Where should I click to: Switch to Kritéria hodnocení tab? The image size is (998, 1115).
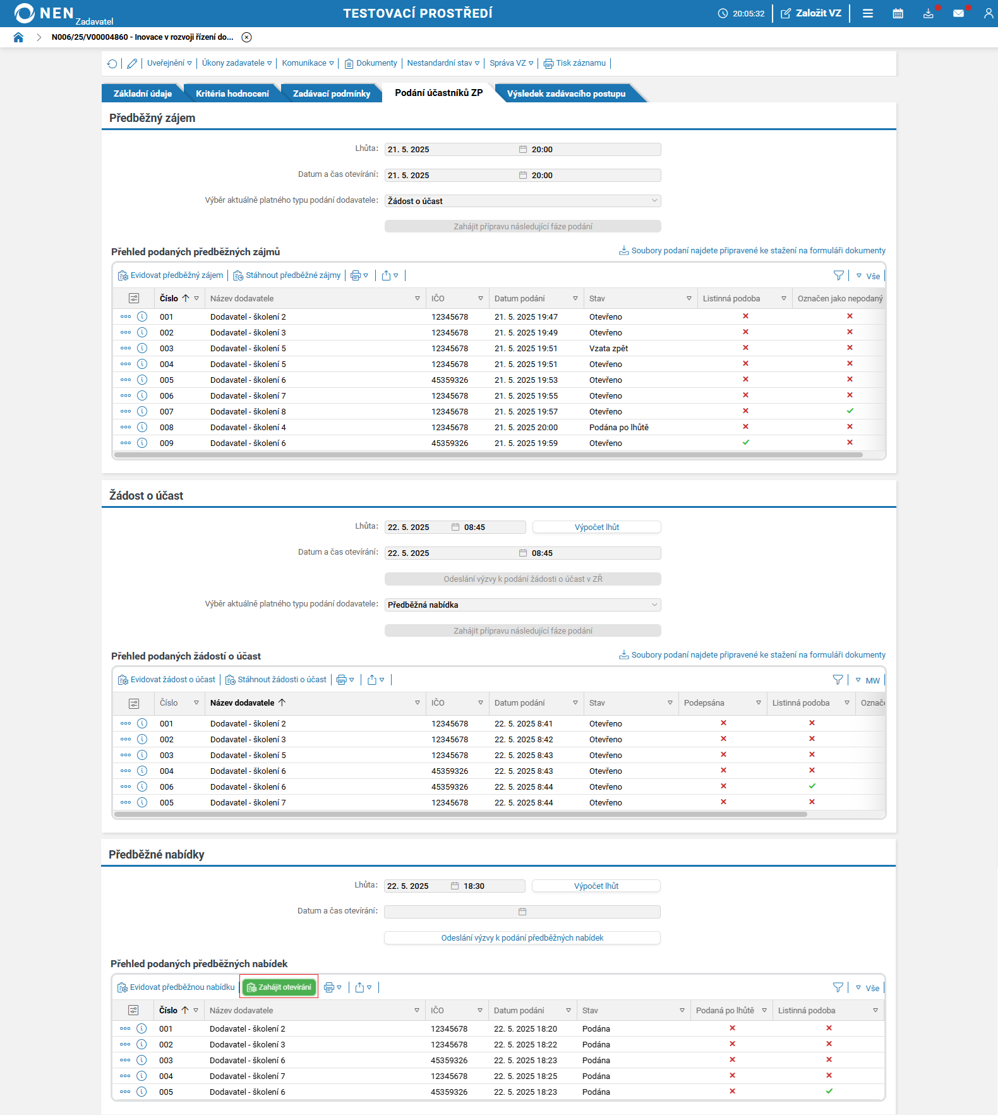(232, 93)
